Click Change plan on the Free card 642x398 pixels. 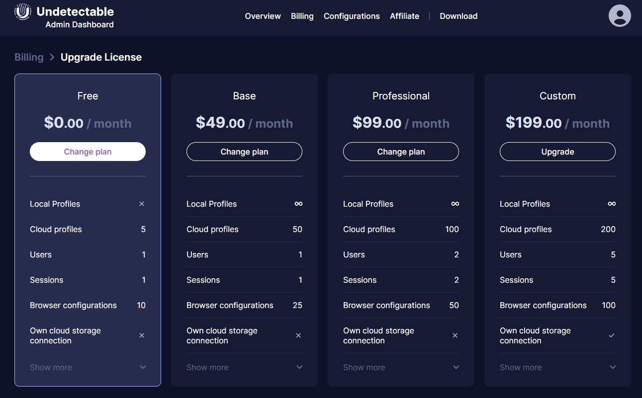click(88, 152)
